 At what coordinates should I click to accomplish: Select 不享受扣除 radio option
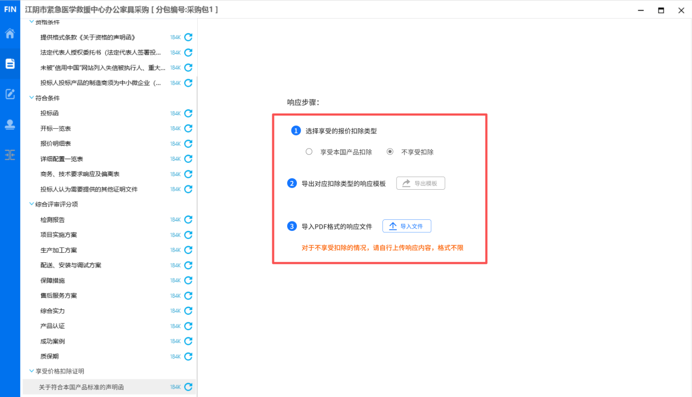(390, 152)
